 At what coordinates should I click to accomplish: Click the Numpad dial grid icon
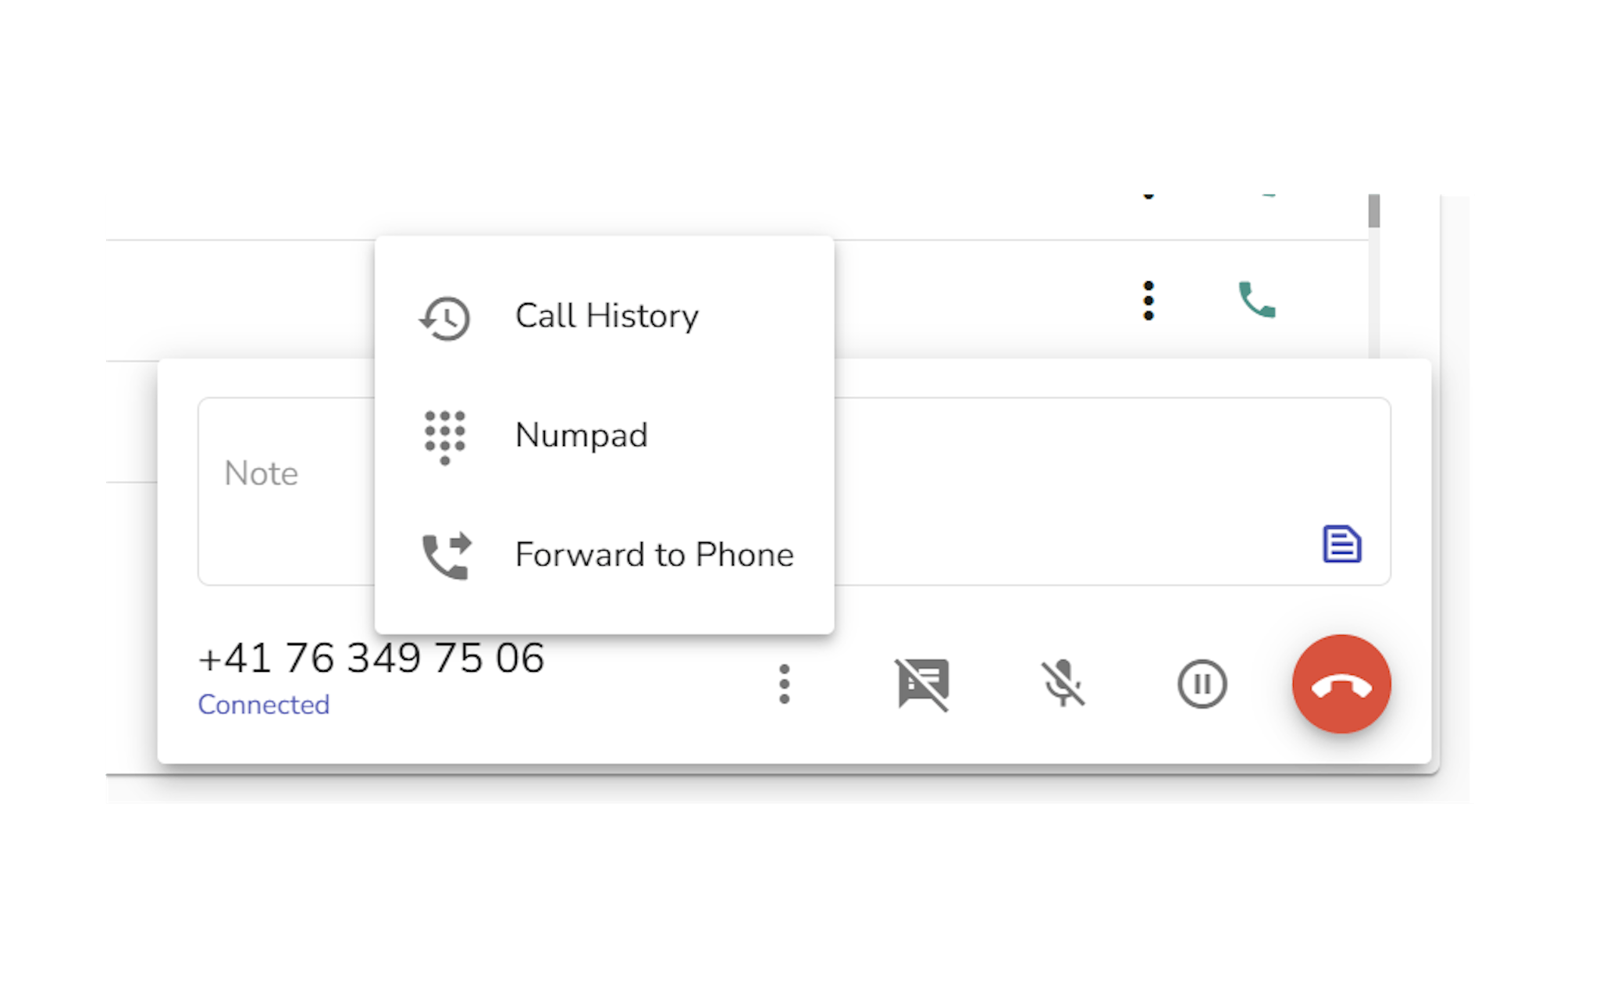pyautogui.click(x=445, y=437)
